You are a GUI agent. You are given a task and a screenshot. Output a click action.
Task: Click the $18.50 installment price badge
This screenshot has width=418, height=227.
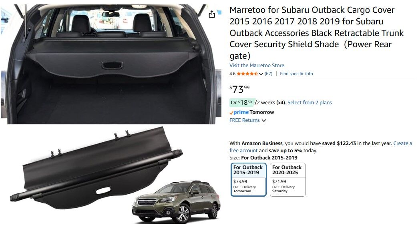[x=242, y=102]
